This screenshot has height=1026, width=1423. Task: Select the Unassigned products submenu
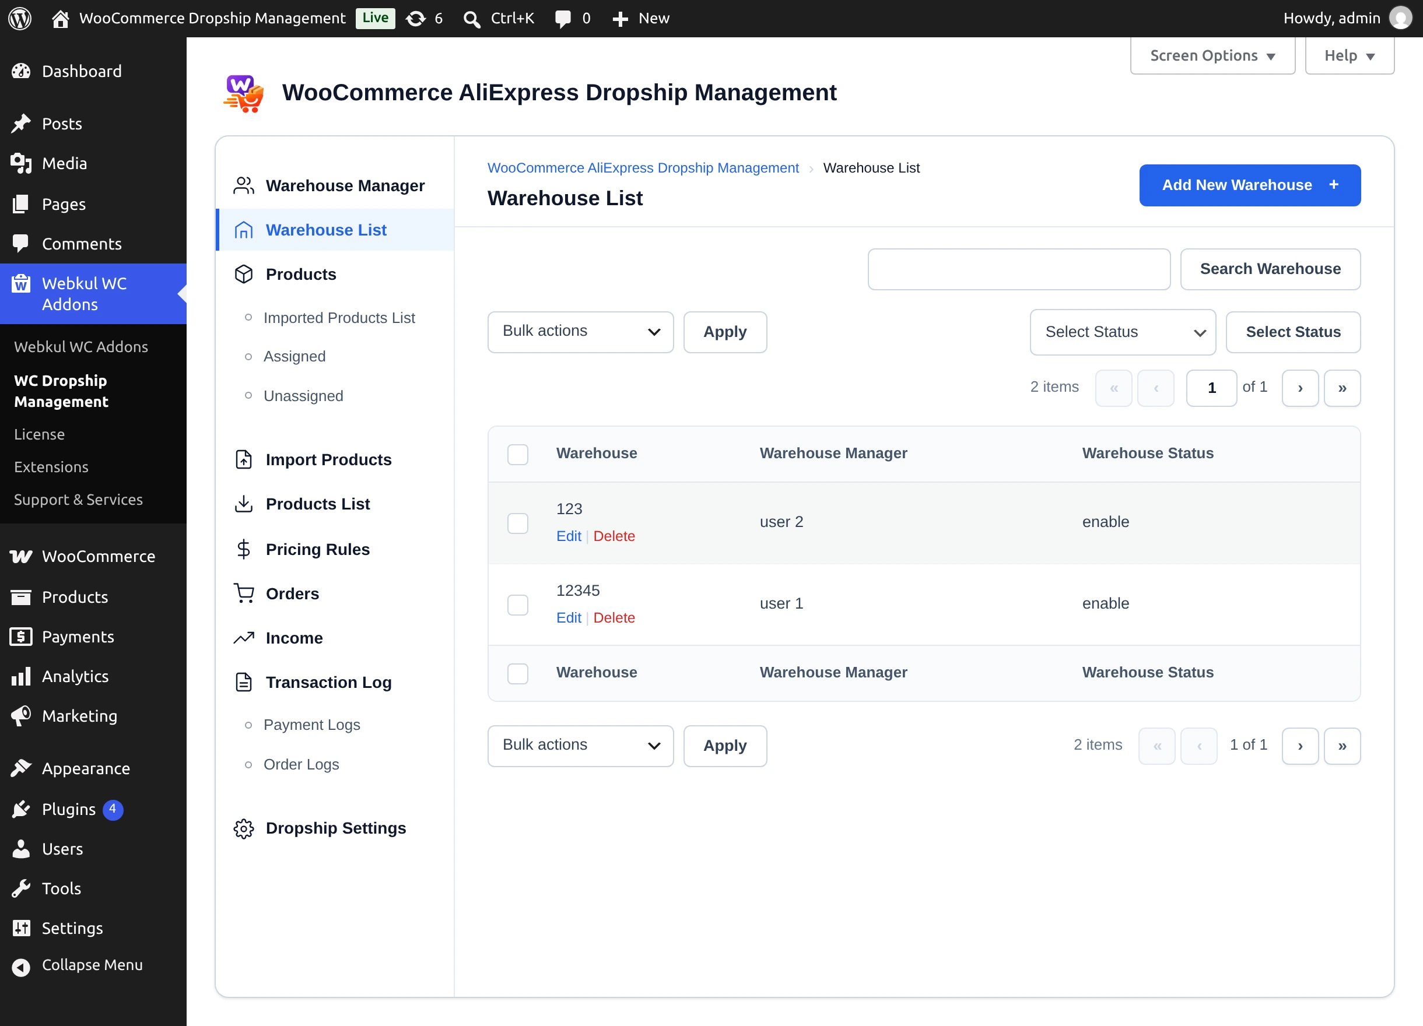point(303,396)
